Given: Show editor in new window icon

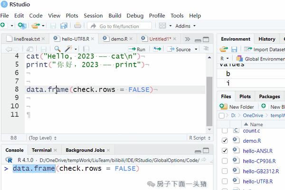Looking at the screenshot, I should (x=30, y=49).
